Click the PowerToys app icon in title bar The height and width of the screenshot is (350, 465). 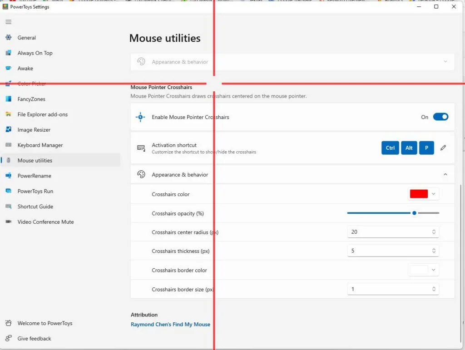5,6
